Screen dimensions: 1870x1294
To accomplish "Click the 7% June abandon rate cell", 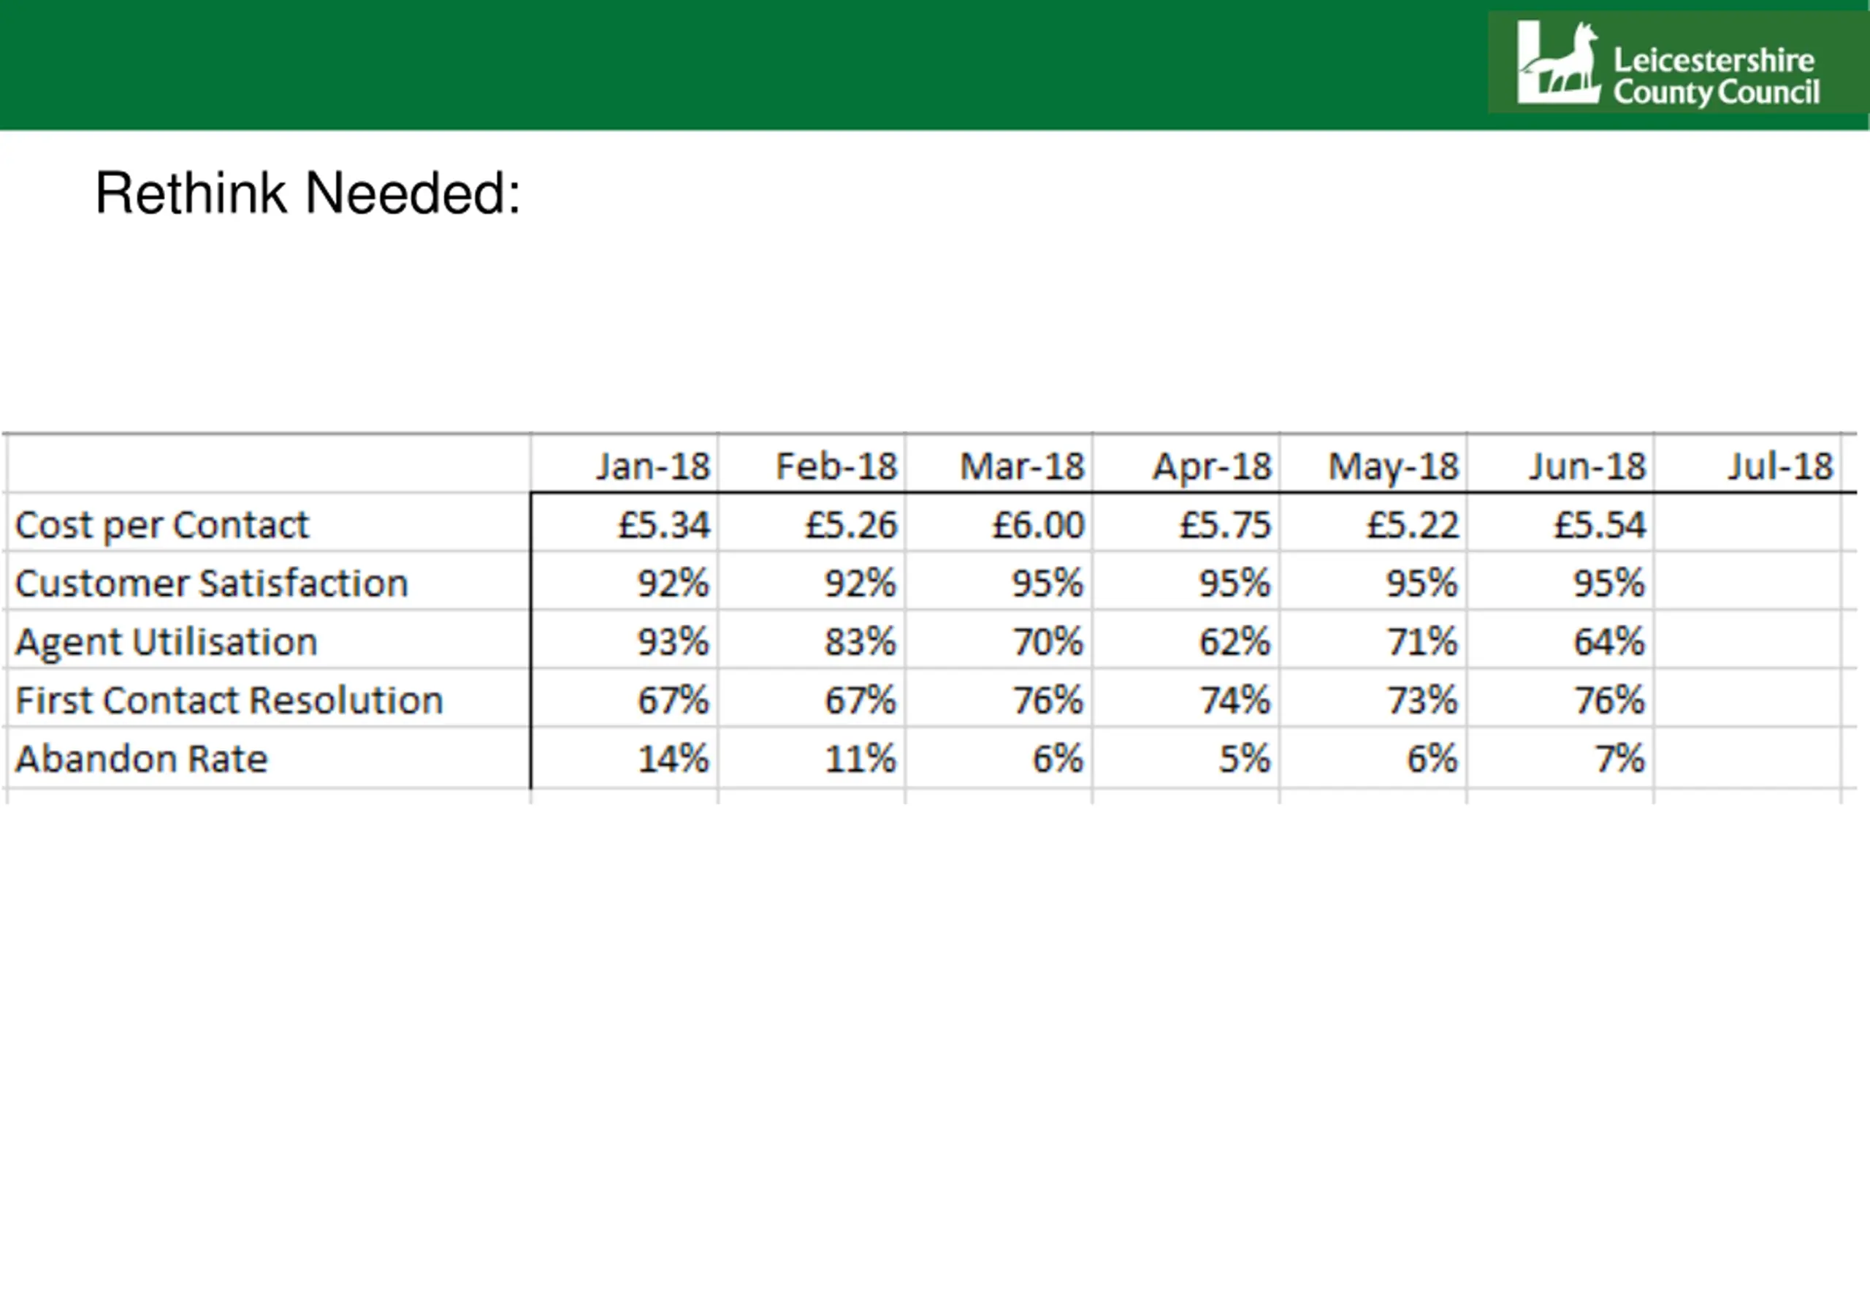I will click(1560, 757).
